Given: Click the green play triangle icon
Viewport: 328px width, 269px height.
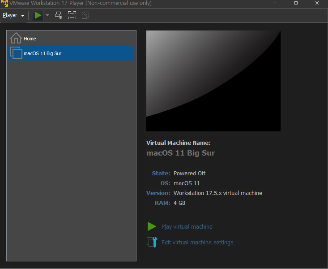Looking at the screenshot, I should click(152, 226).
